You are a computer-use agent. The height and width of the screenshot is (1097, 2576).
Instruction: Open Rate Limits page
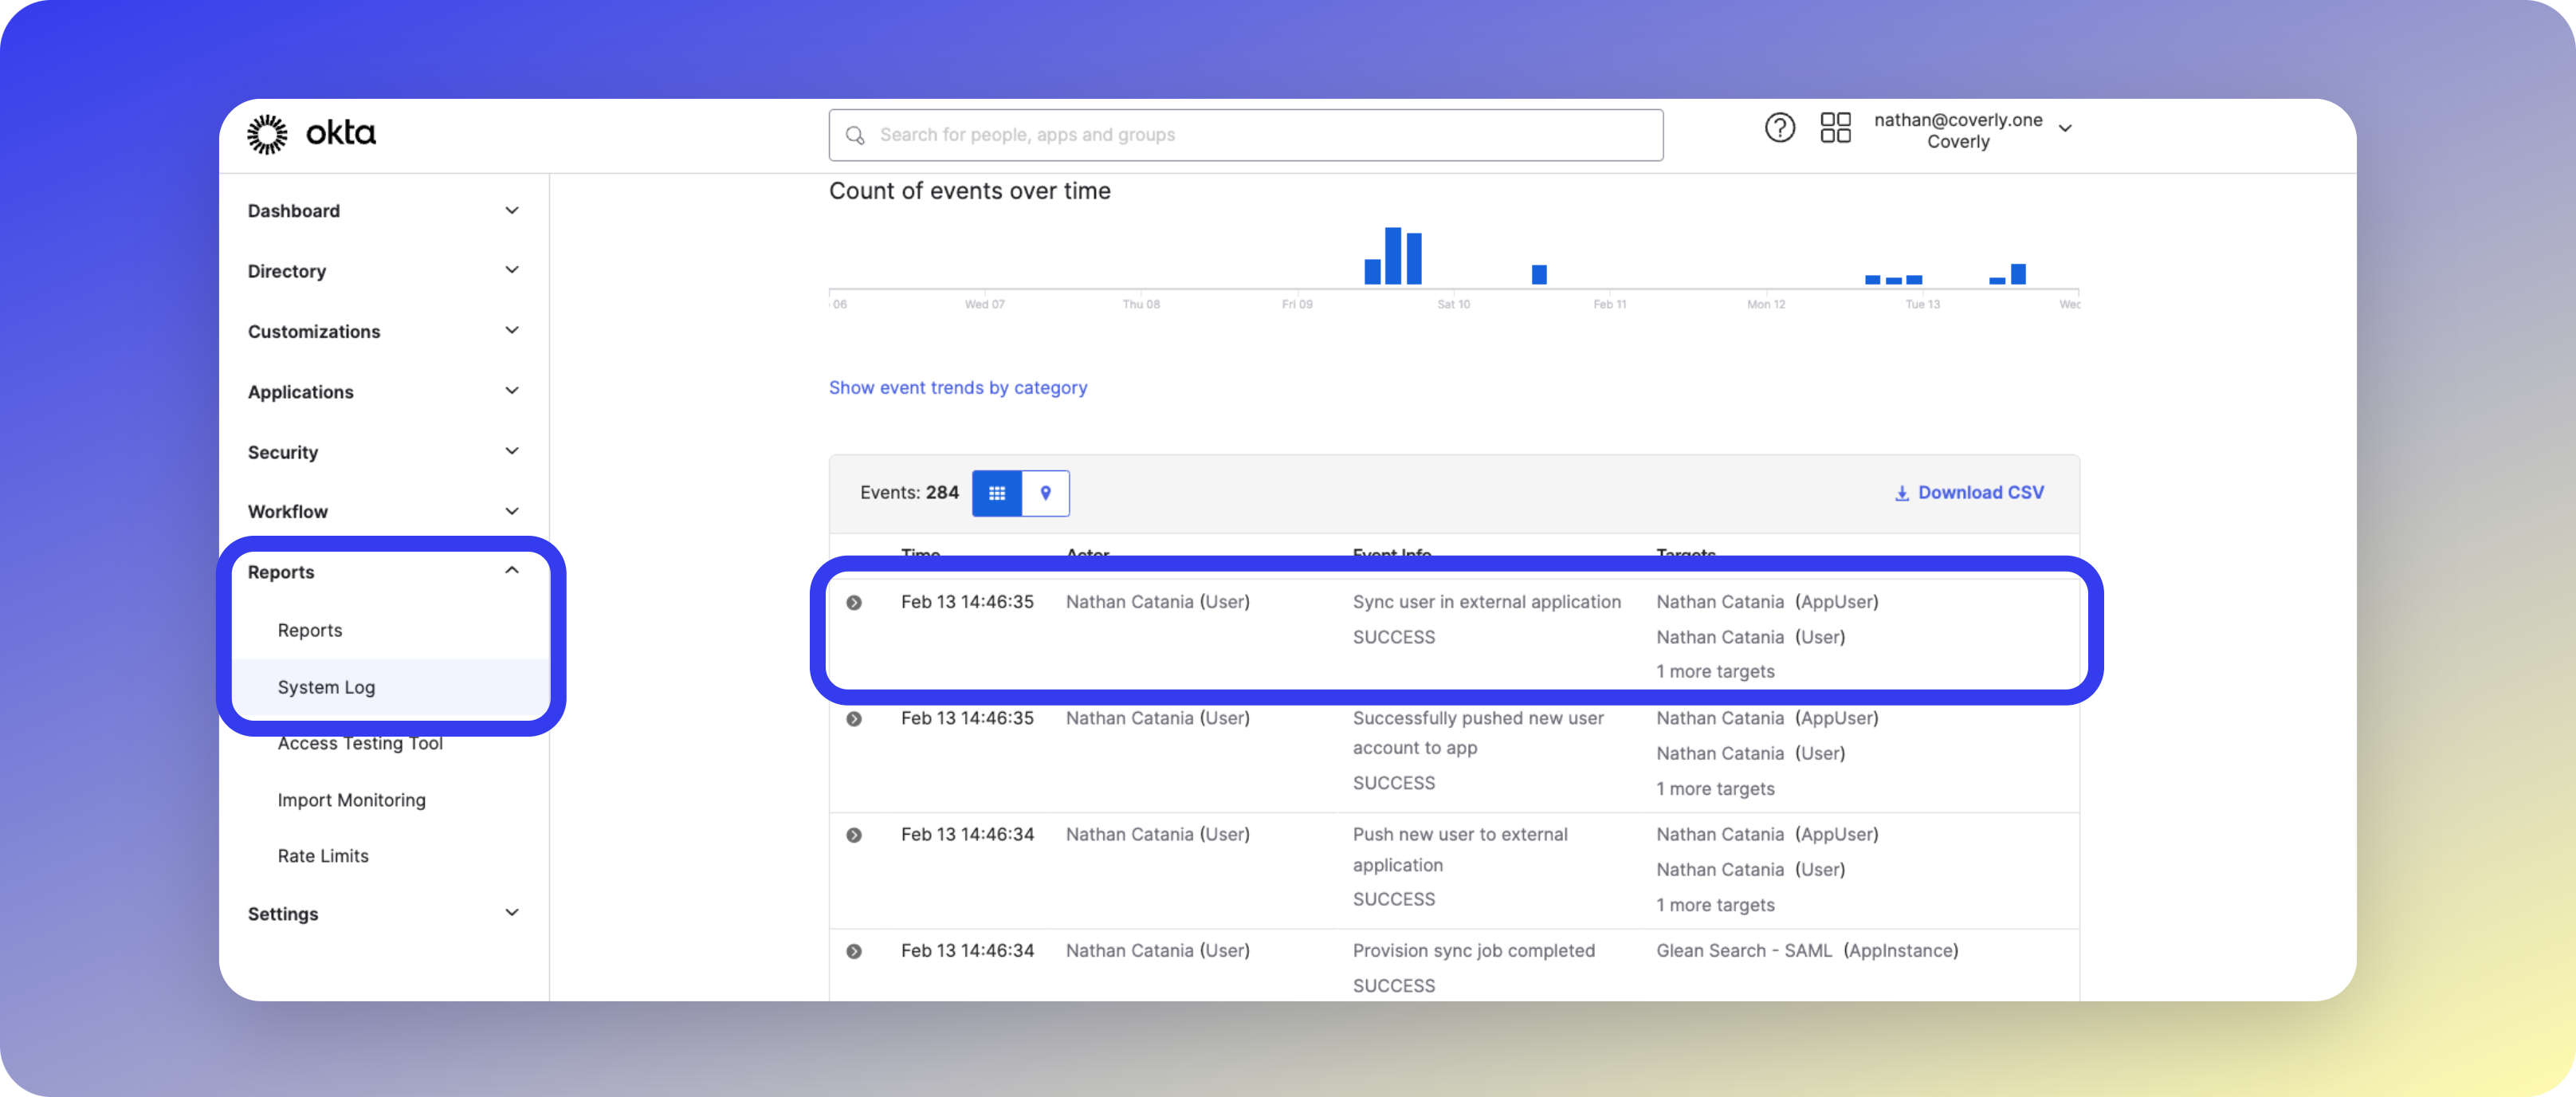tap(323, 856)
